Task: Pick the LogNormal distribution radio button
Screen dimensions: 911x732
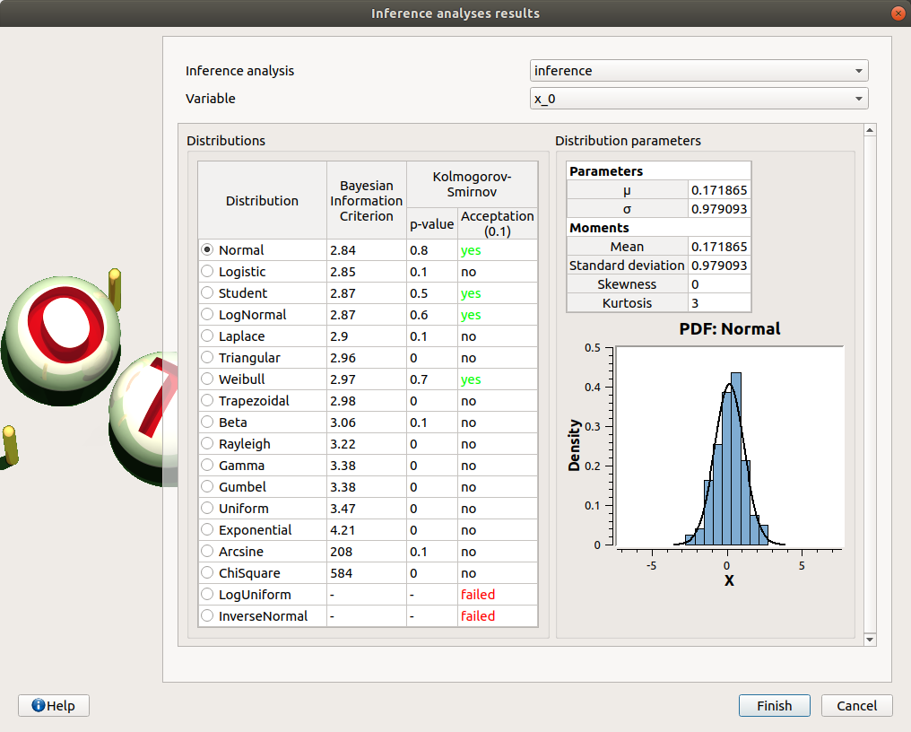Action: click(208, 315)
